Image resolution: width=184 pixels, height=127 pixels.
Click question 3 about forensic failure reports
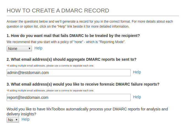pos(83,84)
